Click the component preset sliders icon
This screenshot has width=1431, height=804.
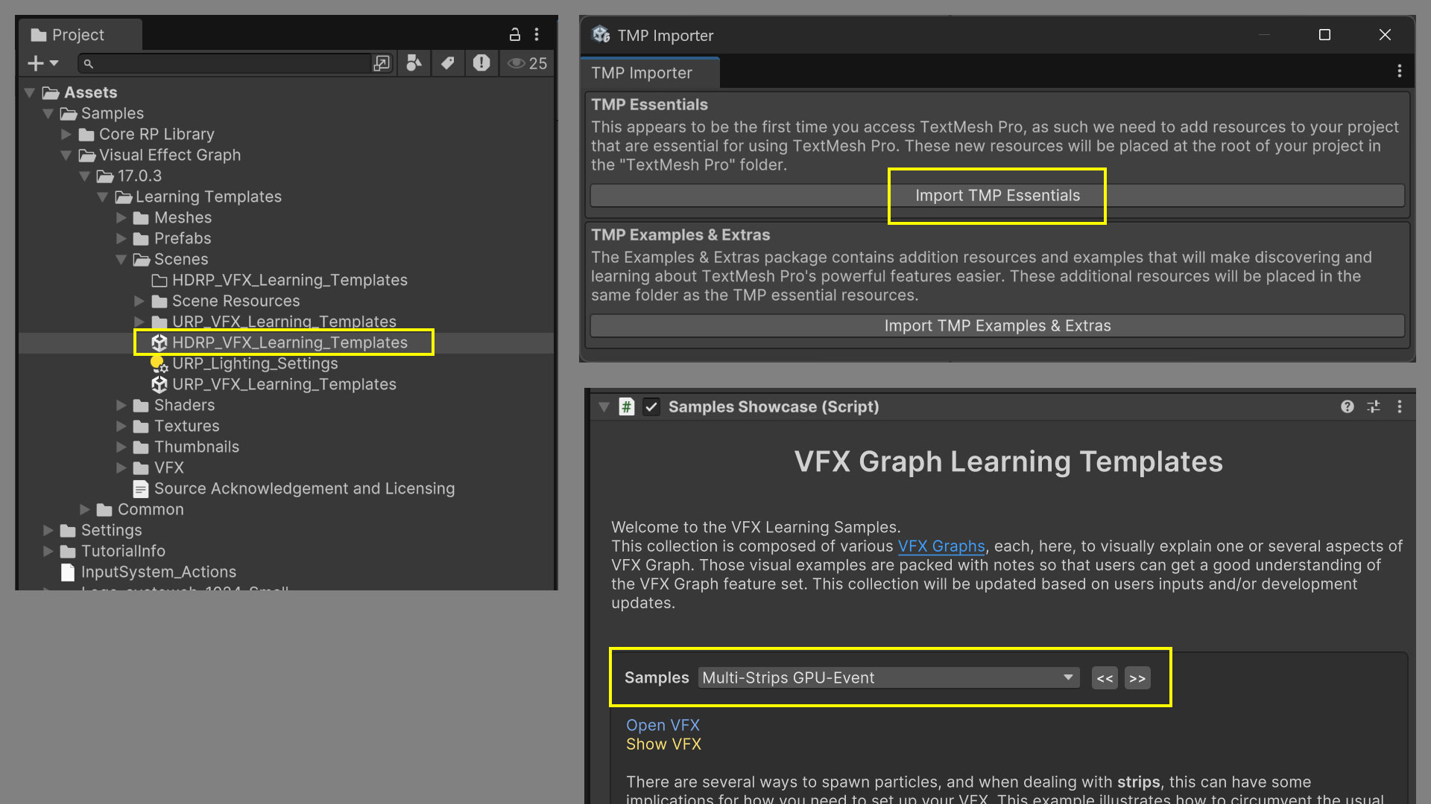pyautogui.click(x=1373, y=406)
